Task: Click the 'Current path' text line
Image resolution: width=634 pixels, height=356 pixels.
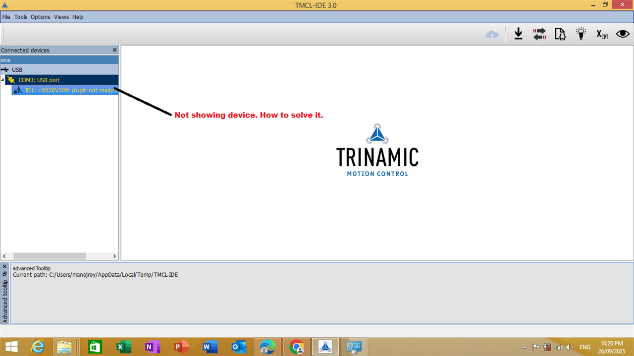Action: point(95,275)
